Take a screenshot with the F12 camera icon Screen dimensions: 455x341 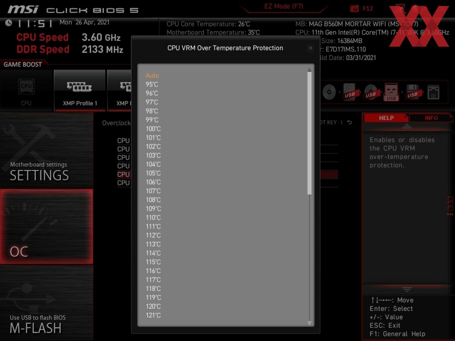pos(354,8)
